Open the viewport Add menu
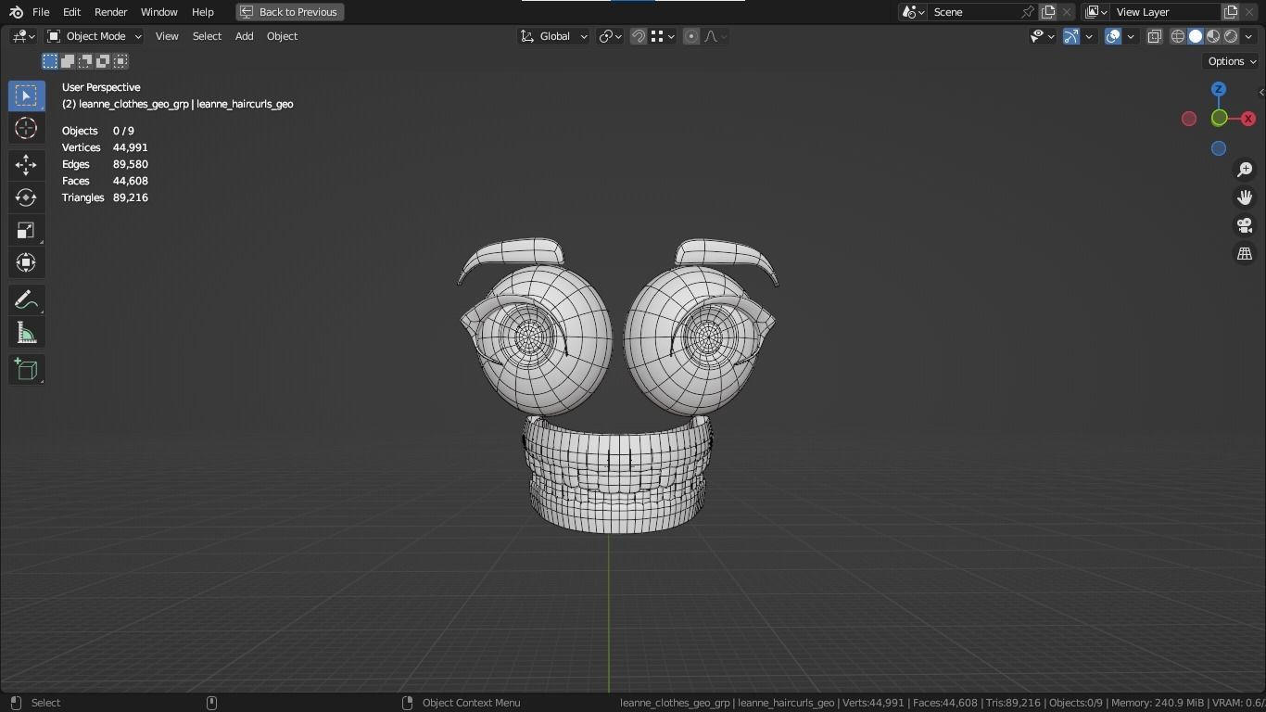Screen dimensions: 1266x712 [244, 36]
